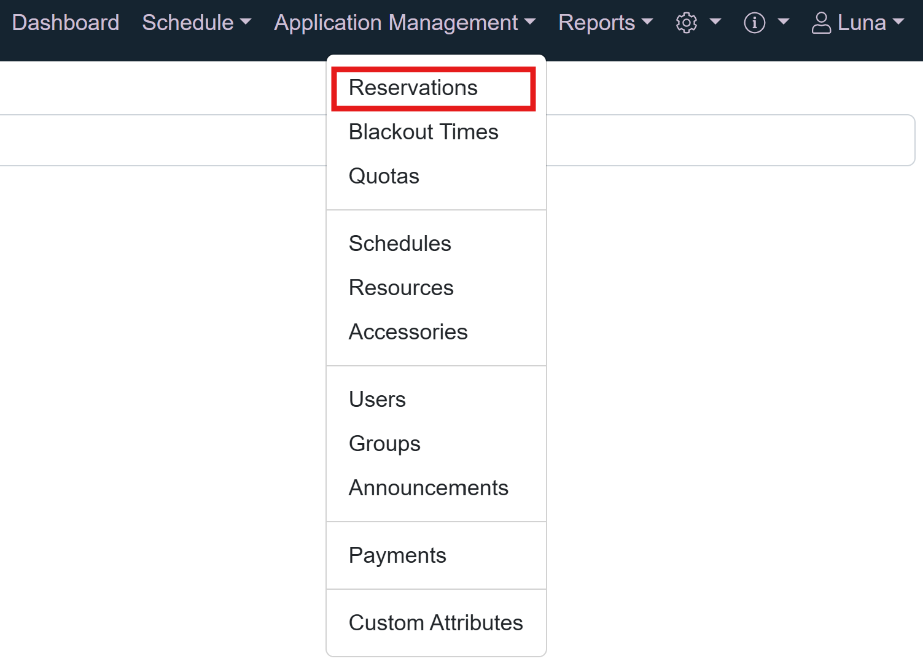Go to the Dashboard link
Screen dimensions: 923x672
click(66, 23)
